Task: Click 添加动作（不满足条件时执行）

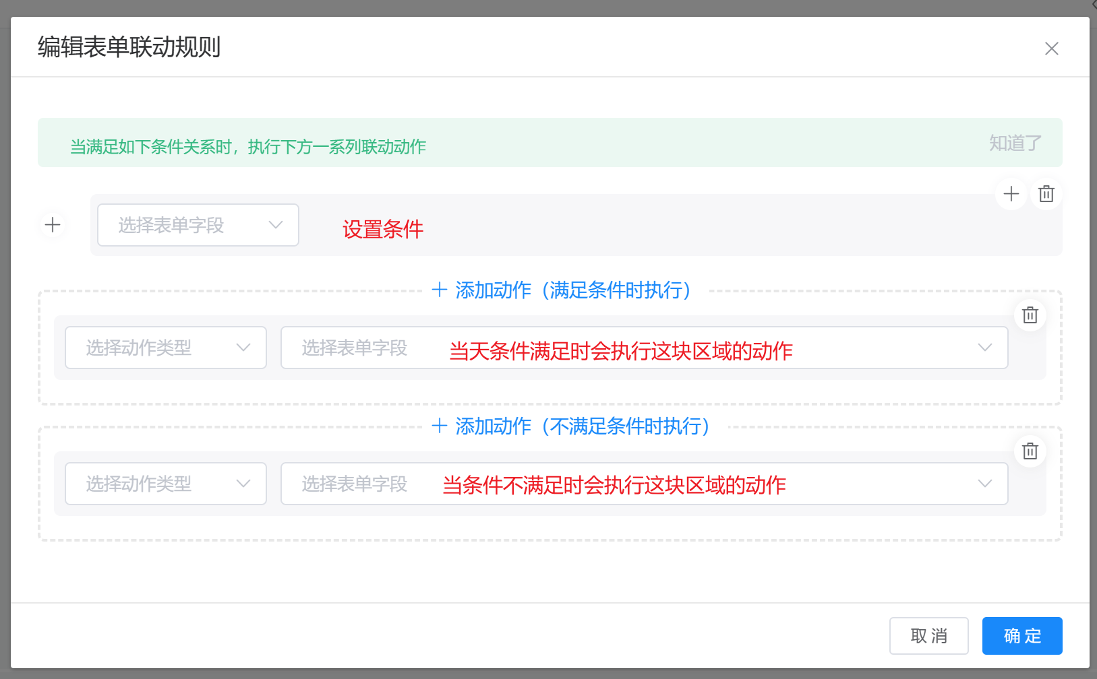Action: [x=571, y=426]
